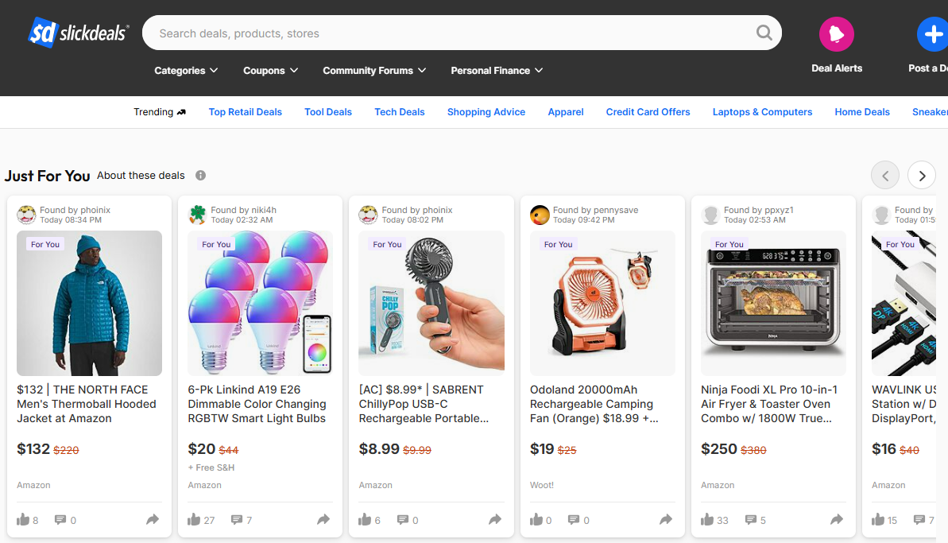The height and width of the screenshot is (543, 948).
Task: Like the North Face jacket deal
Action: tap(23, 519)
